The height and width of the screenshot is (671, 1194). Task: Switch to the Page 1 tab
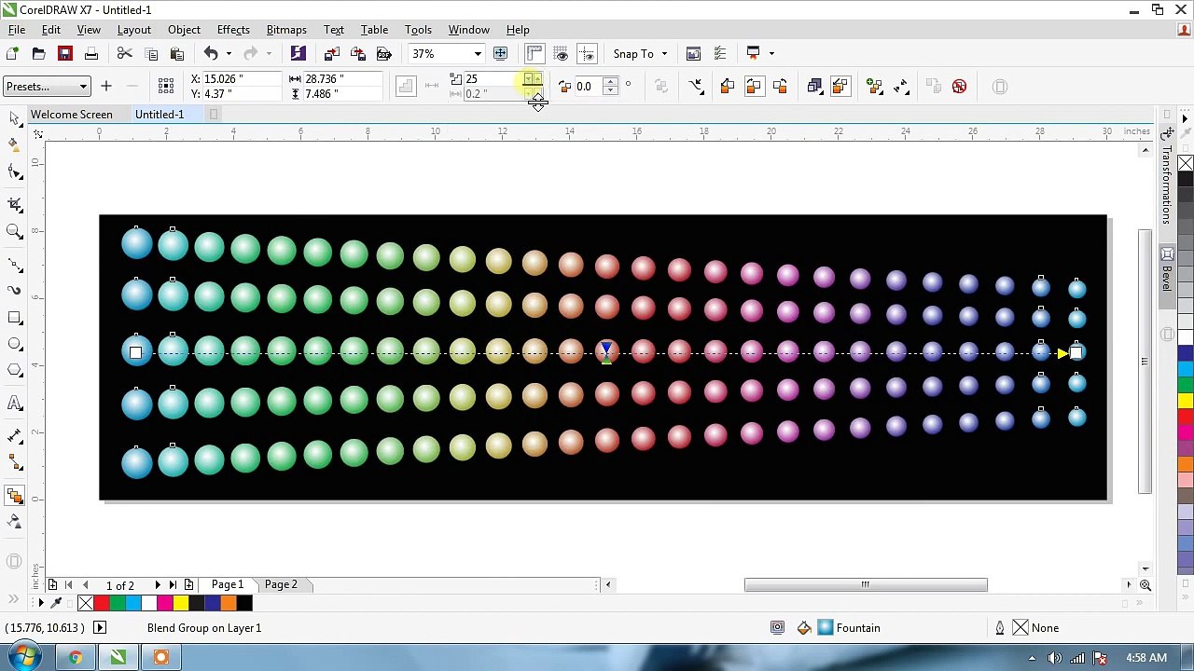tap(228, 584)
